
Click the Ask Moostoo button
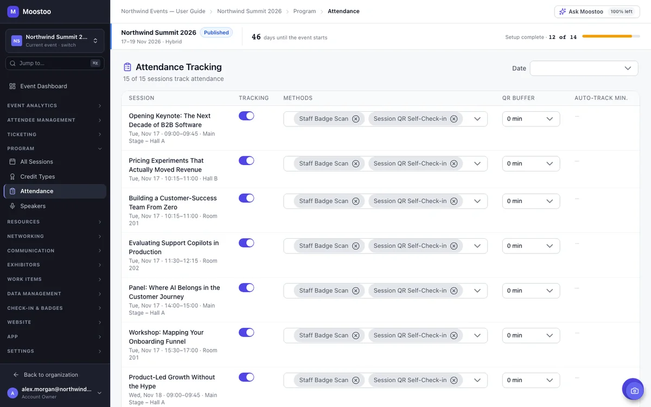596,11
